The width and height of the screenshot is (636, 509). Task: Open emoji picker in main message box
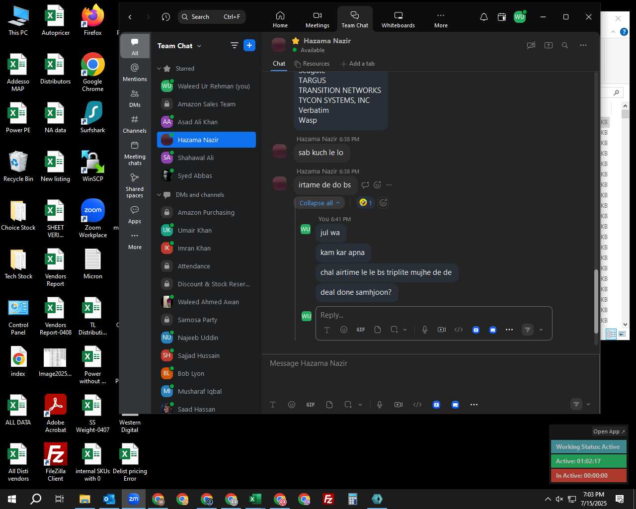pos(292,405)
